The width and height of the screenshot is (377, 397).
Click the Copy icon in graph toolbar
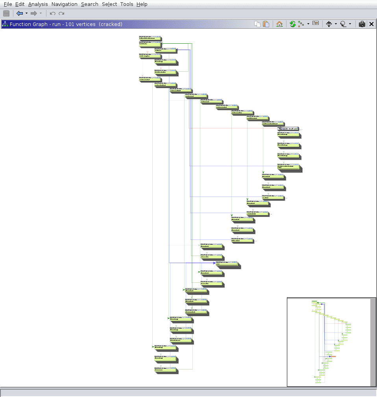coord(257,24)
